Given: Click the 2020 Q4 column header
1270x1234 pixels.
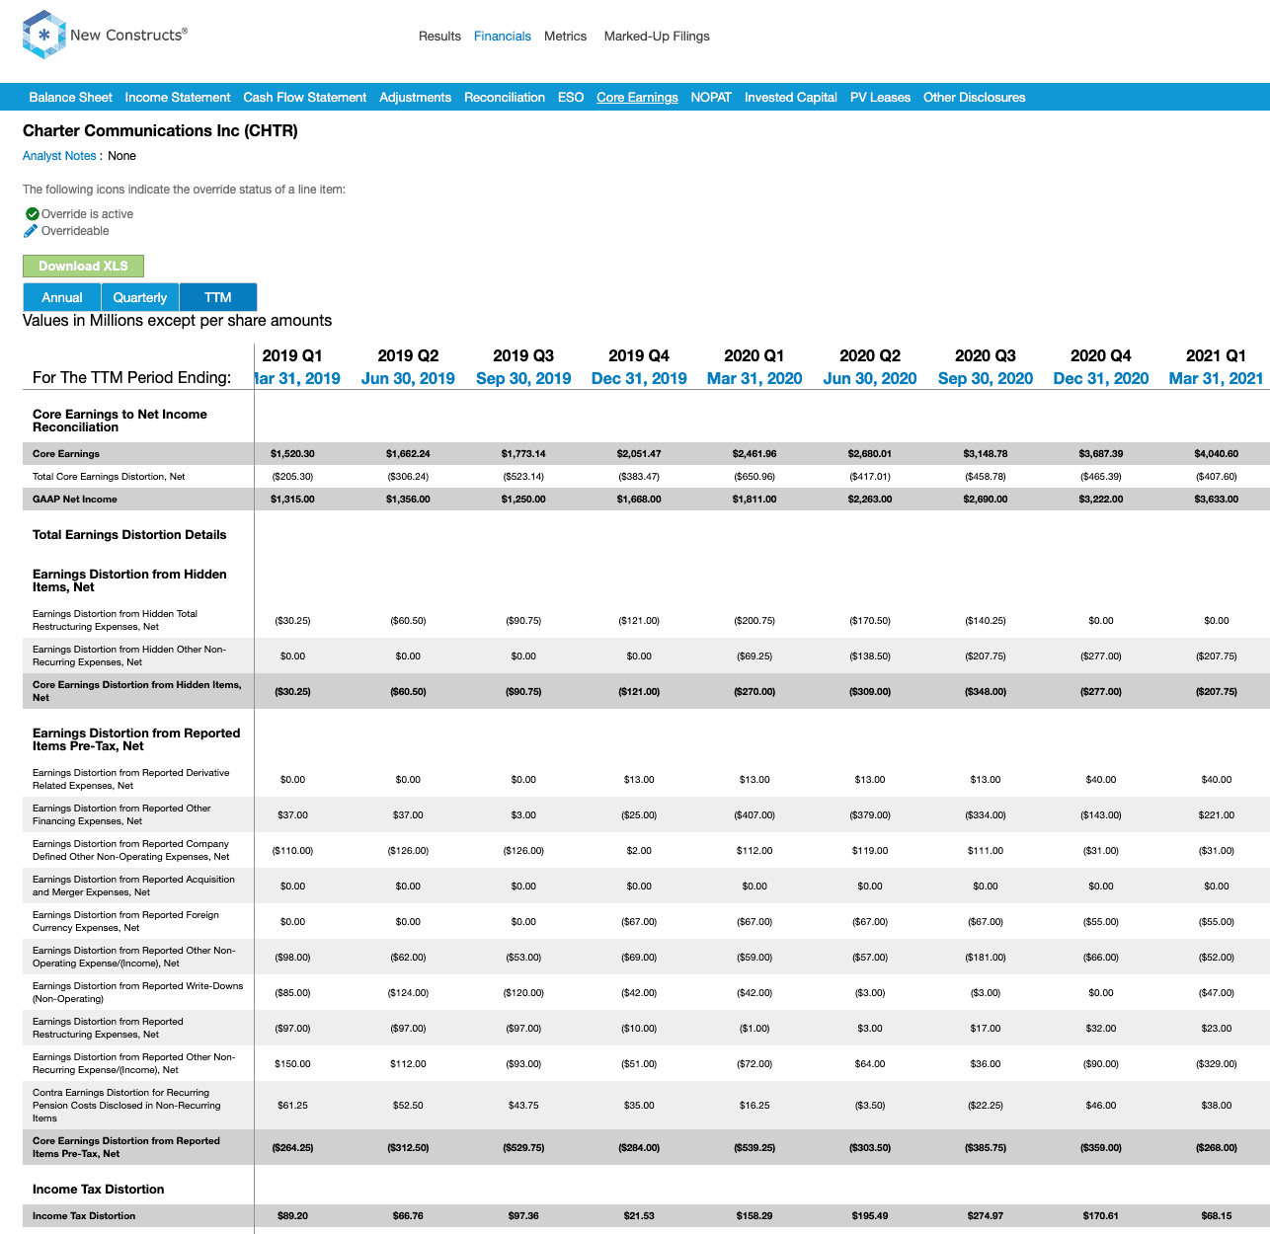Looking at the screenshot, I should [x=1101, y=355].
